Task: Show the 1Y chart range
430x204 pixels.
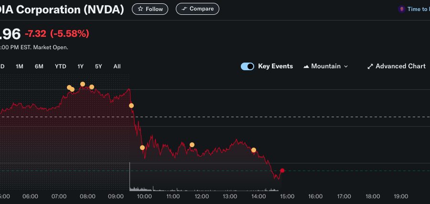Action: [x=80, y=66]
